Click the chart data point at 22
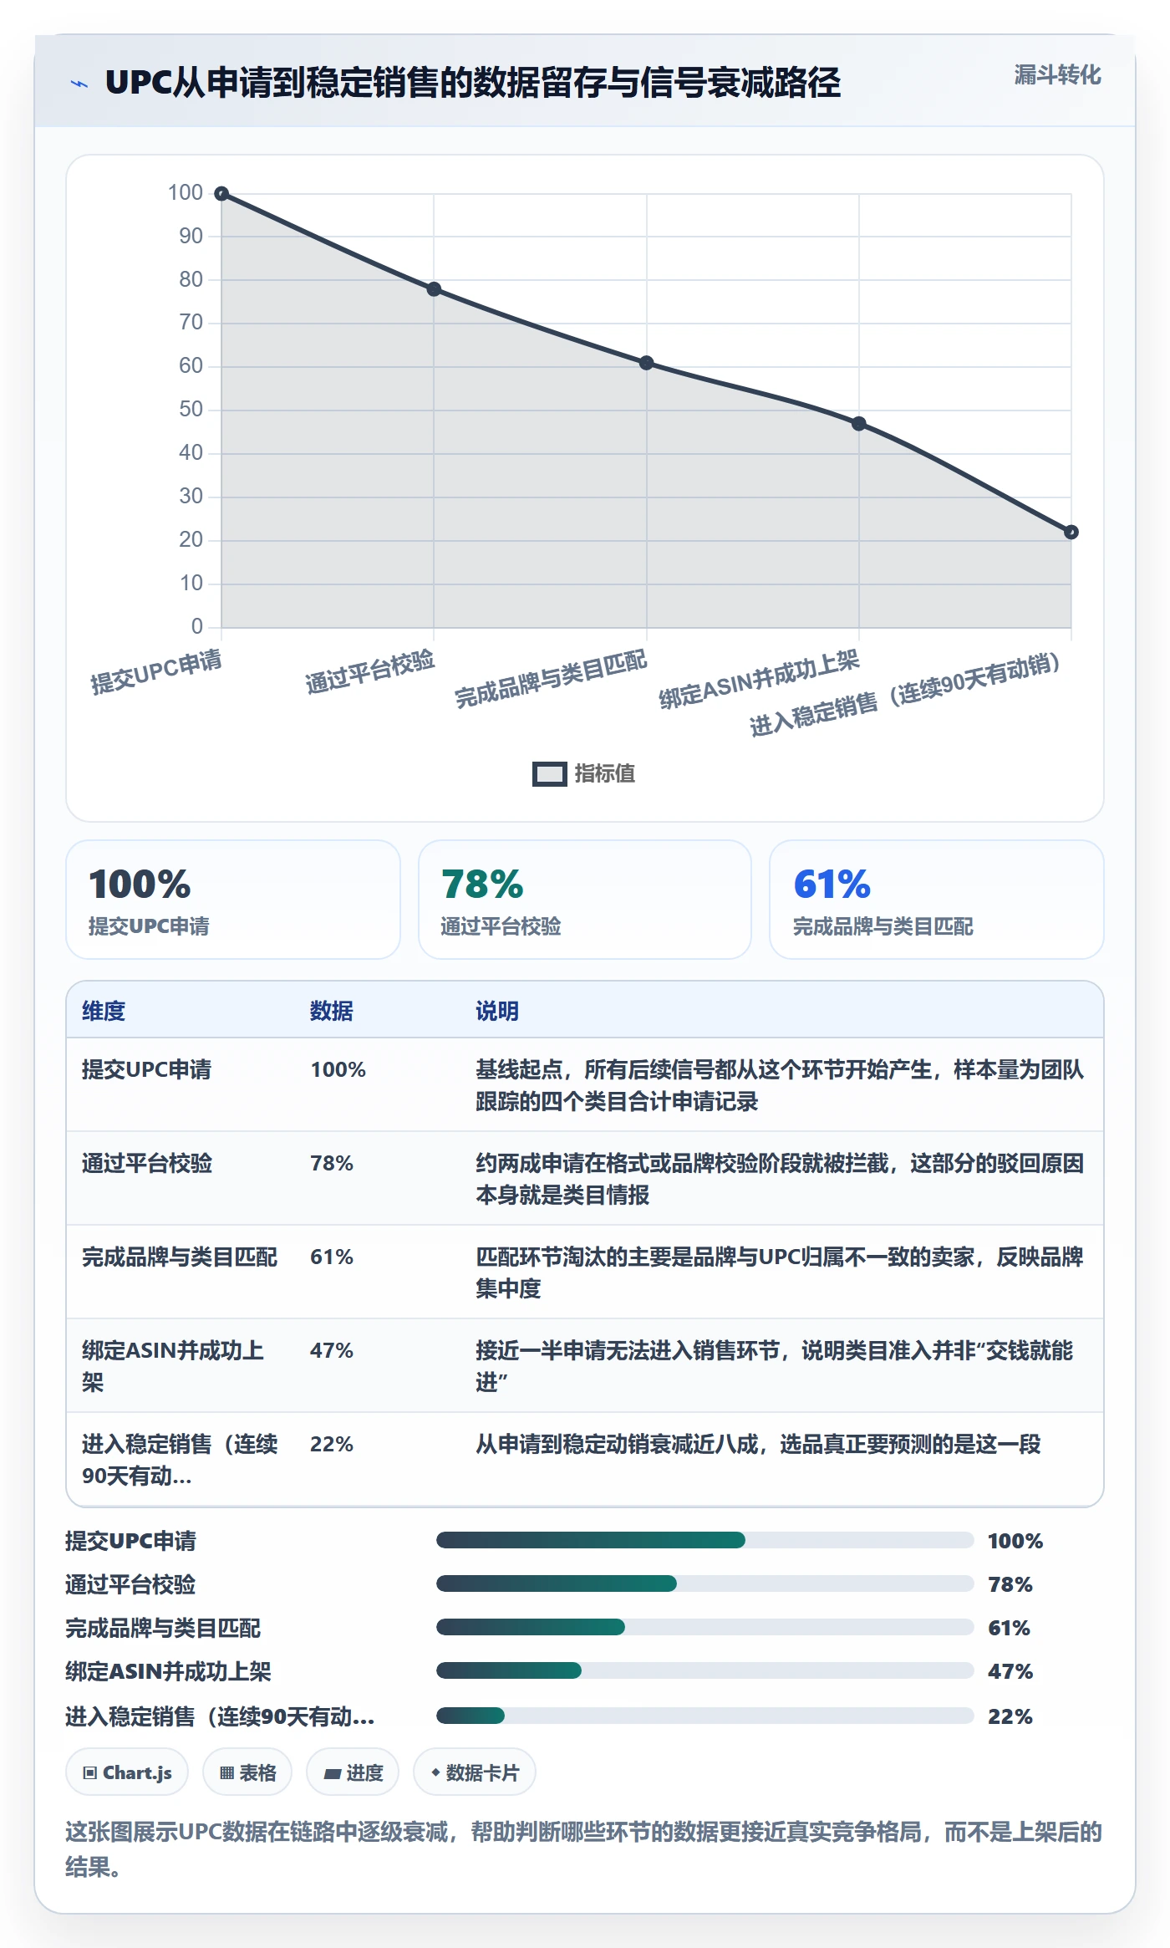Screen dimensions: 1170x1948 click(1071, 532)
